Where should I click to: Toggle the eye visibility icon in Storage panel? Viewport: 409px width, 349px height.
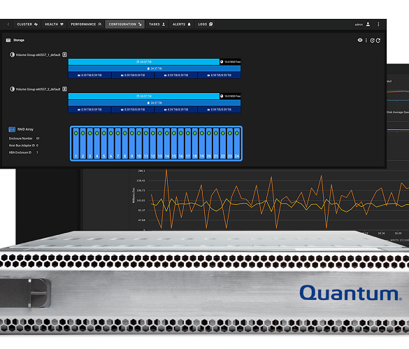(360, 40)
